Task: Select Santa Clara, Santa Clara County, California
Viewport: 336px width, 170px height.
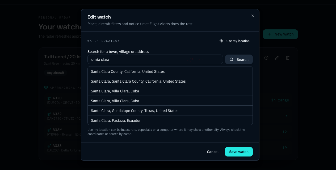Action: click(x=170, y=81)
